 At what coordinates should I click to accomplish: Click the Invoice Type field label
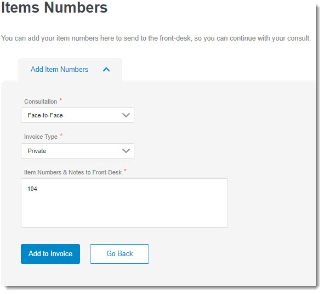pos(41,137)
